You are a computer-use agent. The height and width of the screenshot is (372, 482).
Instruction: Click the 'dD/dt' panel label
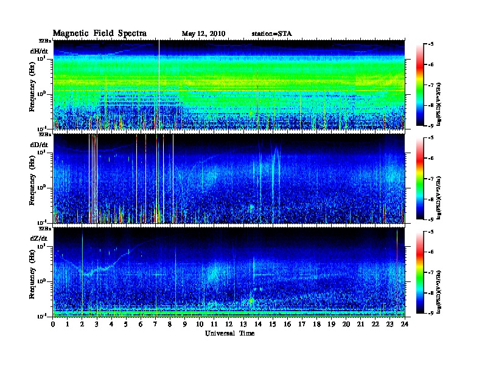point(39,145)
